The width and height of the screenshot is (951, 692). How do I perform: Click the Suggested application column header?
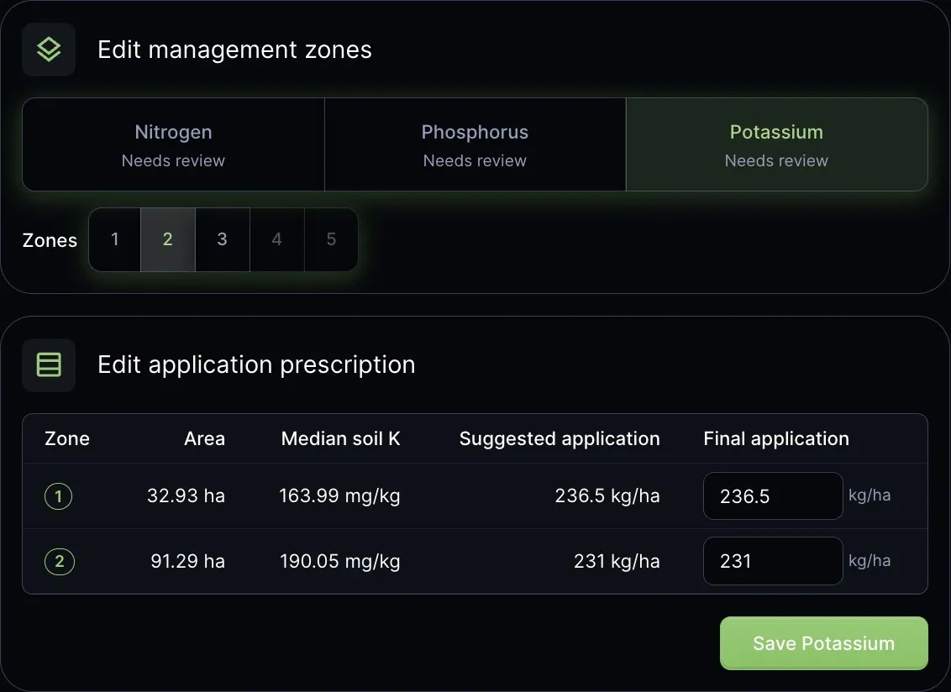click(x=560, y=438)
